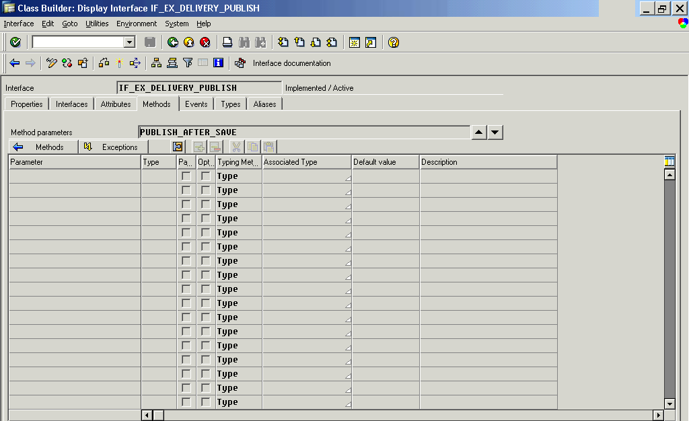Viewport: 689px width, 421px height.
Task: Click the Active/Inactive switch icon
Action: click(67, 63)
